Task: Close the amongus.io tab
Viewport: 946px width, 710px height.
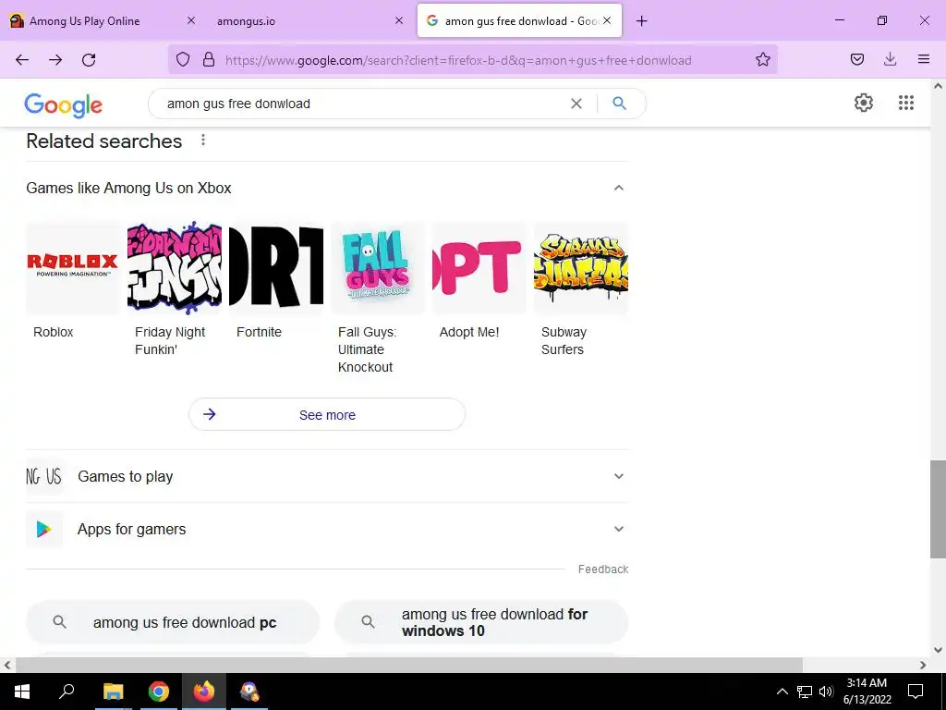Action: 399,20
